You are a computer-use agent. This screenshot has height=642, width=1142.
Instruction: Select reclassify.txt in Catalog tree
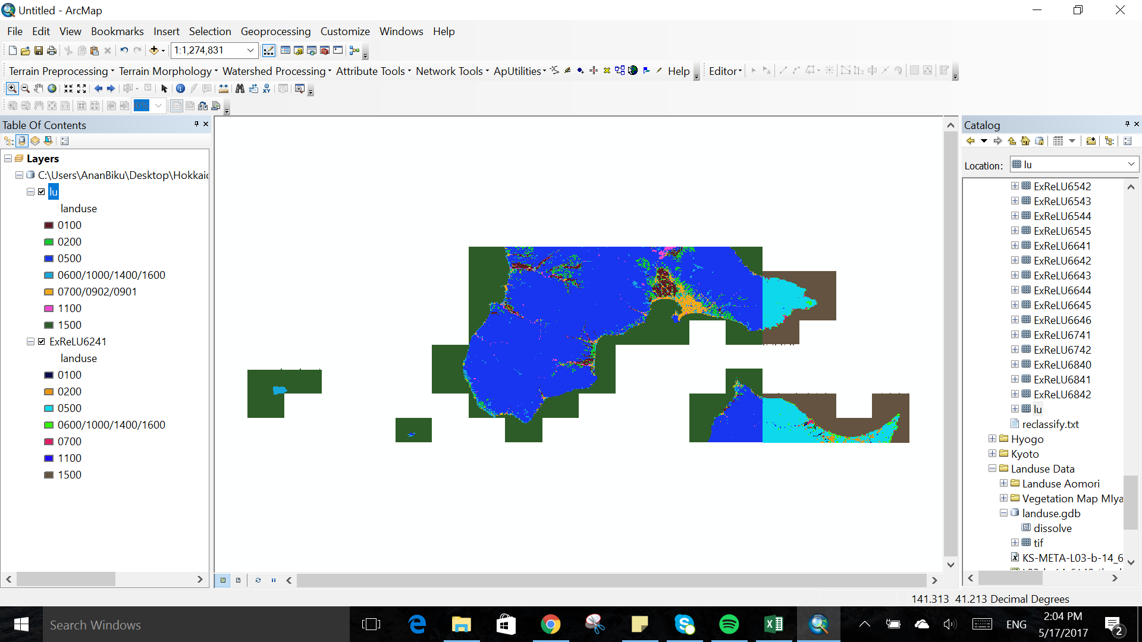[x=1050, y=424]
